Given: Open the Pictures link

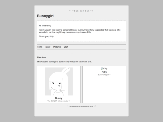Looking at the screenshot, I should (57, 47).
